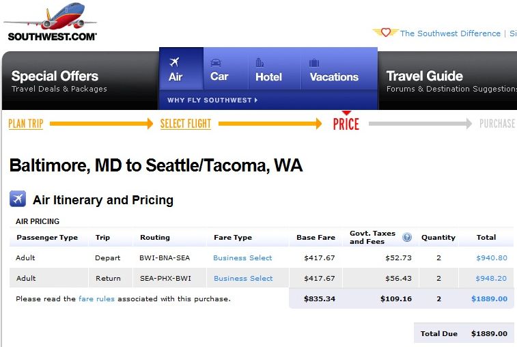Viewport: 517px width, 347px height.
Task: Click the suitcase icon above Vacations
Action: click(x=314, y=63)
